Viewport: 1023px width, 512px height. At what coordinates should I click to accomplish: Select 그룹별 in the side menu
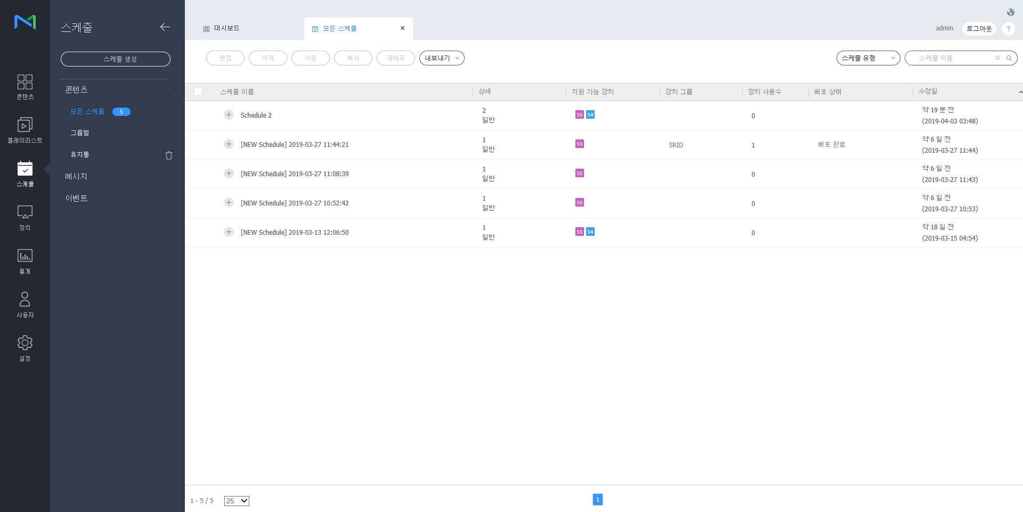(x=80, y=133)
